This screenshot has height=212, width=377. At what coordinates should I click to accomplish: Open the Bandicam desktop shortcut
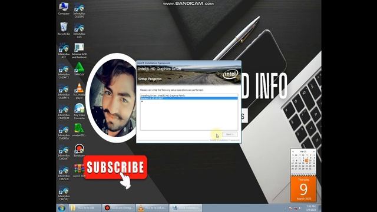pos(79,151)
